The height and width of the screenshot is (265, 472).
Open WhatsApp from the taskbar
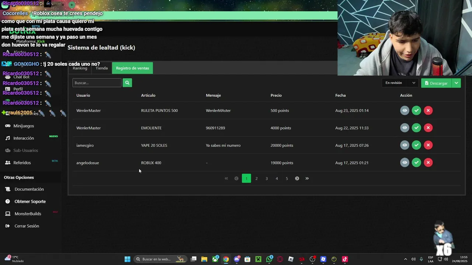point(270,259)
